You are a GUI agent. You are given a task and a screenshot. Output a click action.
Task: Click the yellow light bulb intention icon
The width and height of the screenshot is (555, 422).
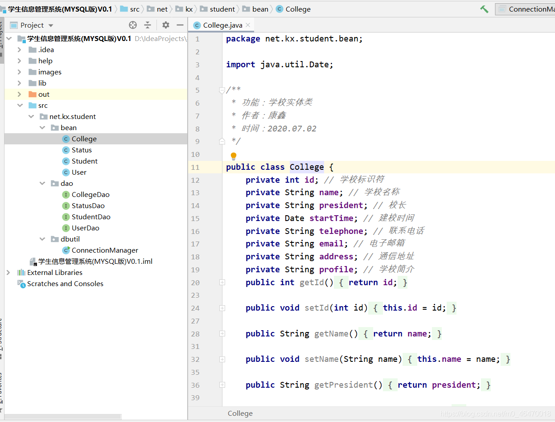point(234,156)
